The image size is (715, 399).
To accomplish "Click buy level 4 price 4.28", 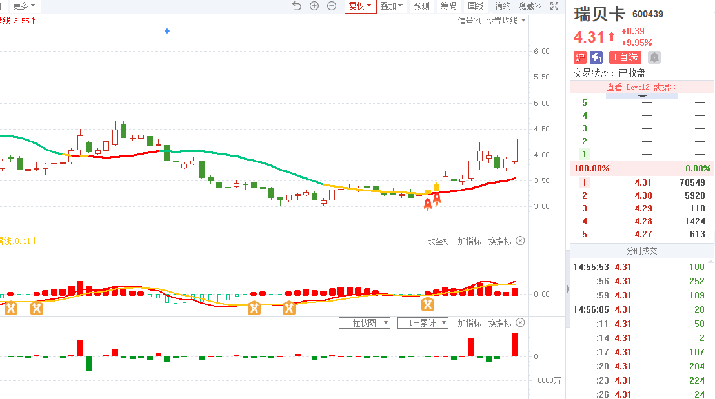I will pos(643,221).
